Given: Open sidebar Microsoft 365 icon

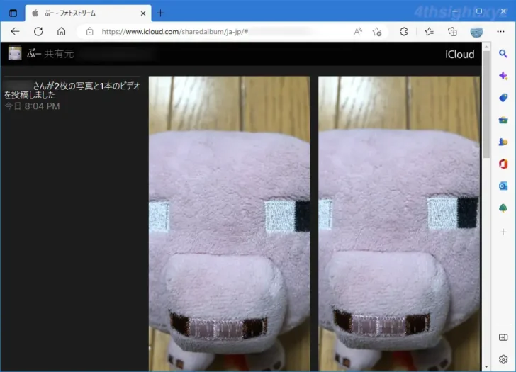Looking at the screenshot, I should point(503,164).
